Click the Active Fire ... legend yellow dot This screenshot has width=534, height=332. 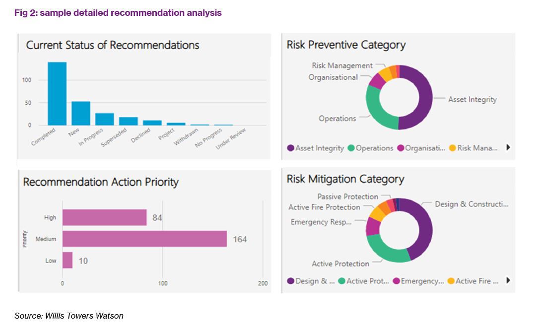(x=451, y=281)
